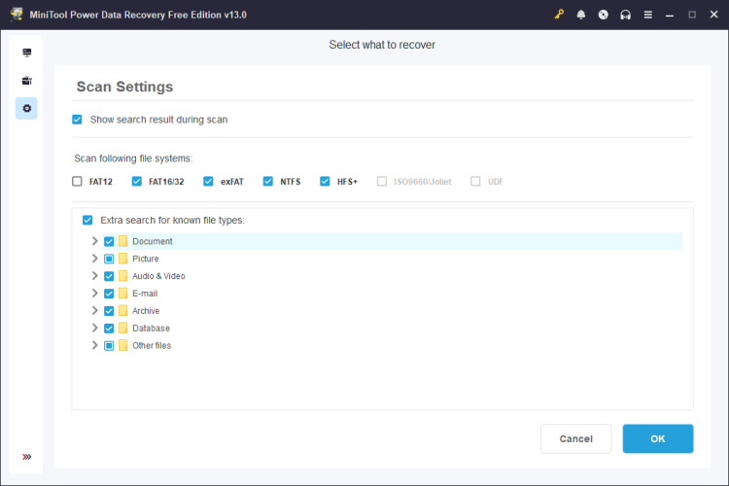Uncheck Database file type checkbox
Image resolution: width=729 pixels, height=486 pixels.
click(x=109, y=329)
